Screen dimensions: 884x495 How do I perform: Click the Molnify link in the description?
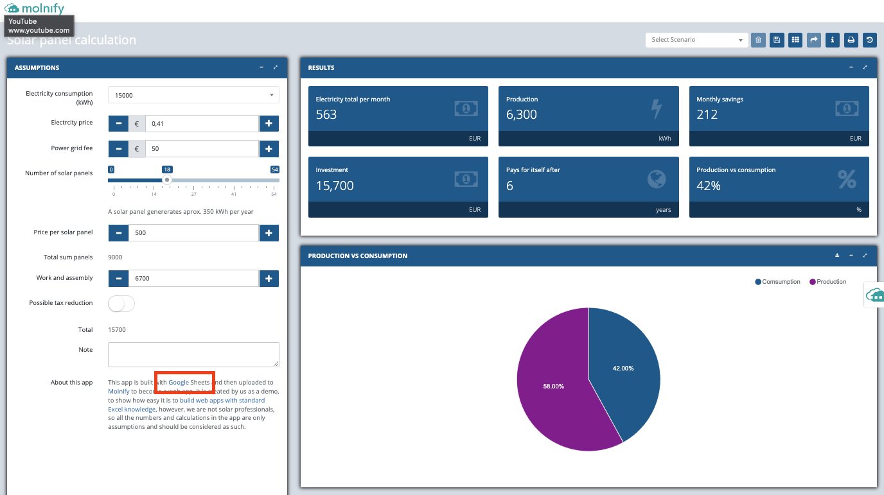point(119,391)
